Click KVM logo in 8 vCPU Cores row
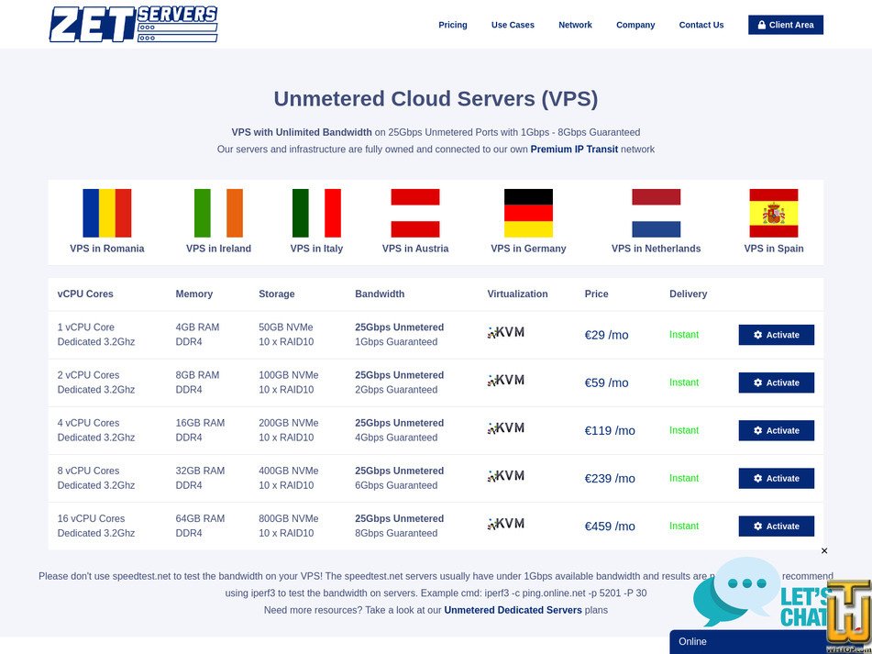Viewport: 872px width, 654px height. (x=505, y=476)
